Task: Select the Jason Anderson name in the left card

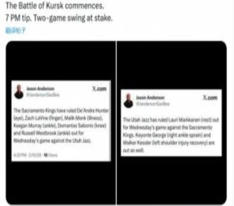Action: (40, 88)
